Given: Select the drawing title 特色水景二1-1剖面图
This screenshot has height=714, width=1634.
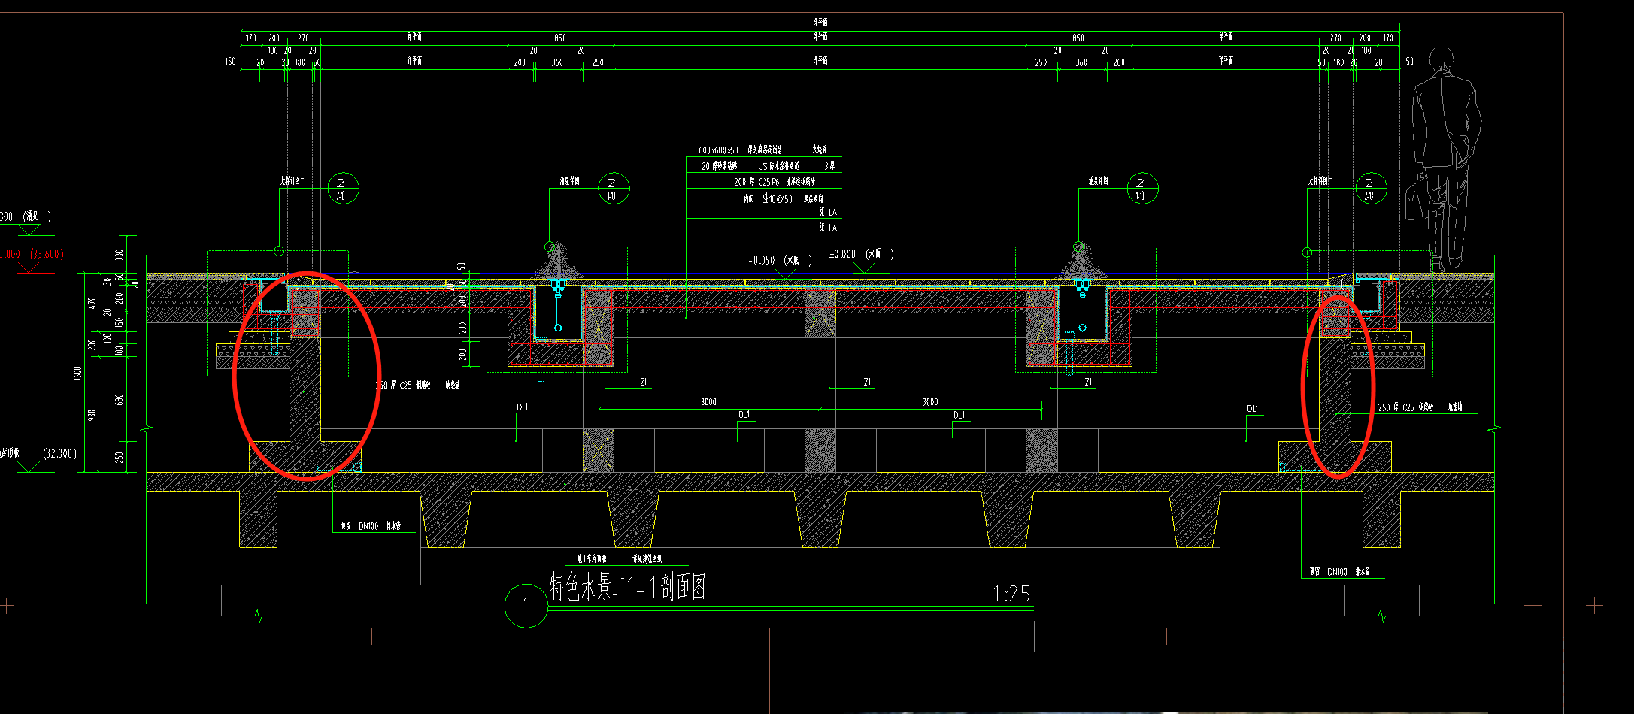Looking at the screenshot, I should [x=628, y=588].
